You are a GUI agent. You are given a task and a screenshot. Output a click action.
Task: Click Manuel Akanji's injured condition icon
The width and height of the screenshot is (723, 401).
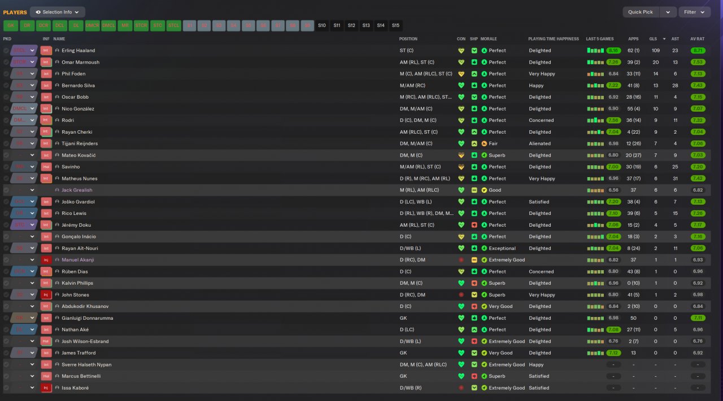461,260
